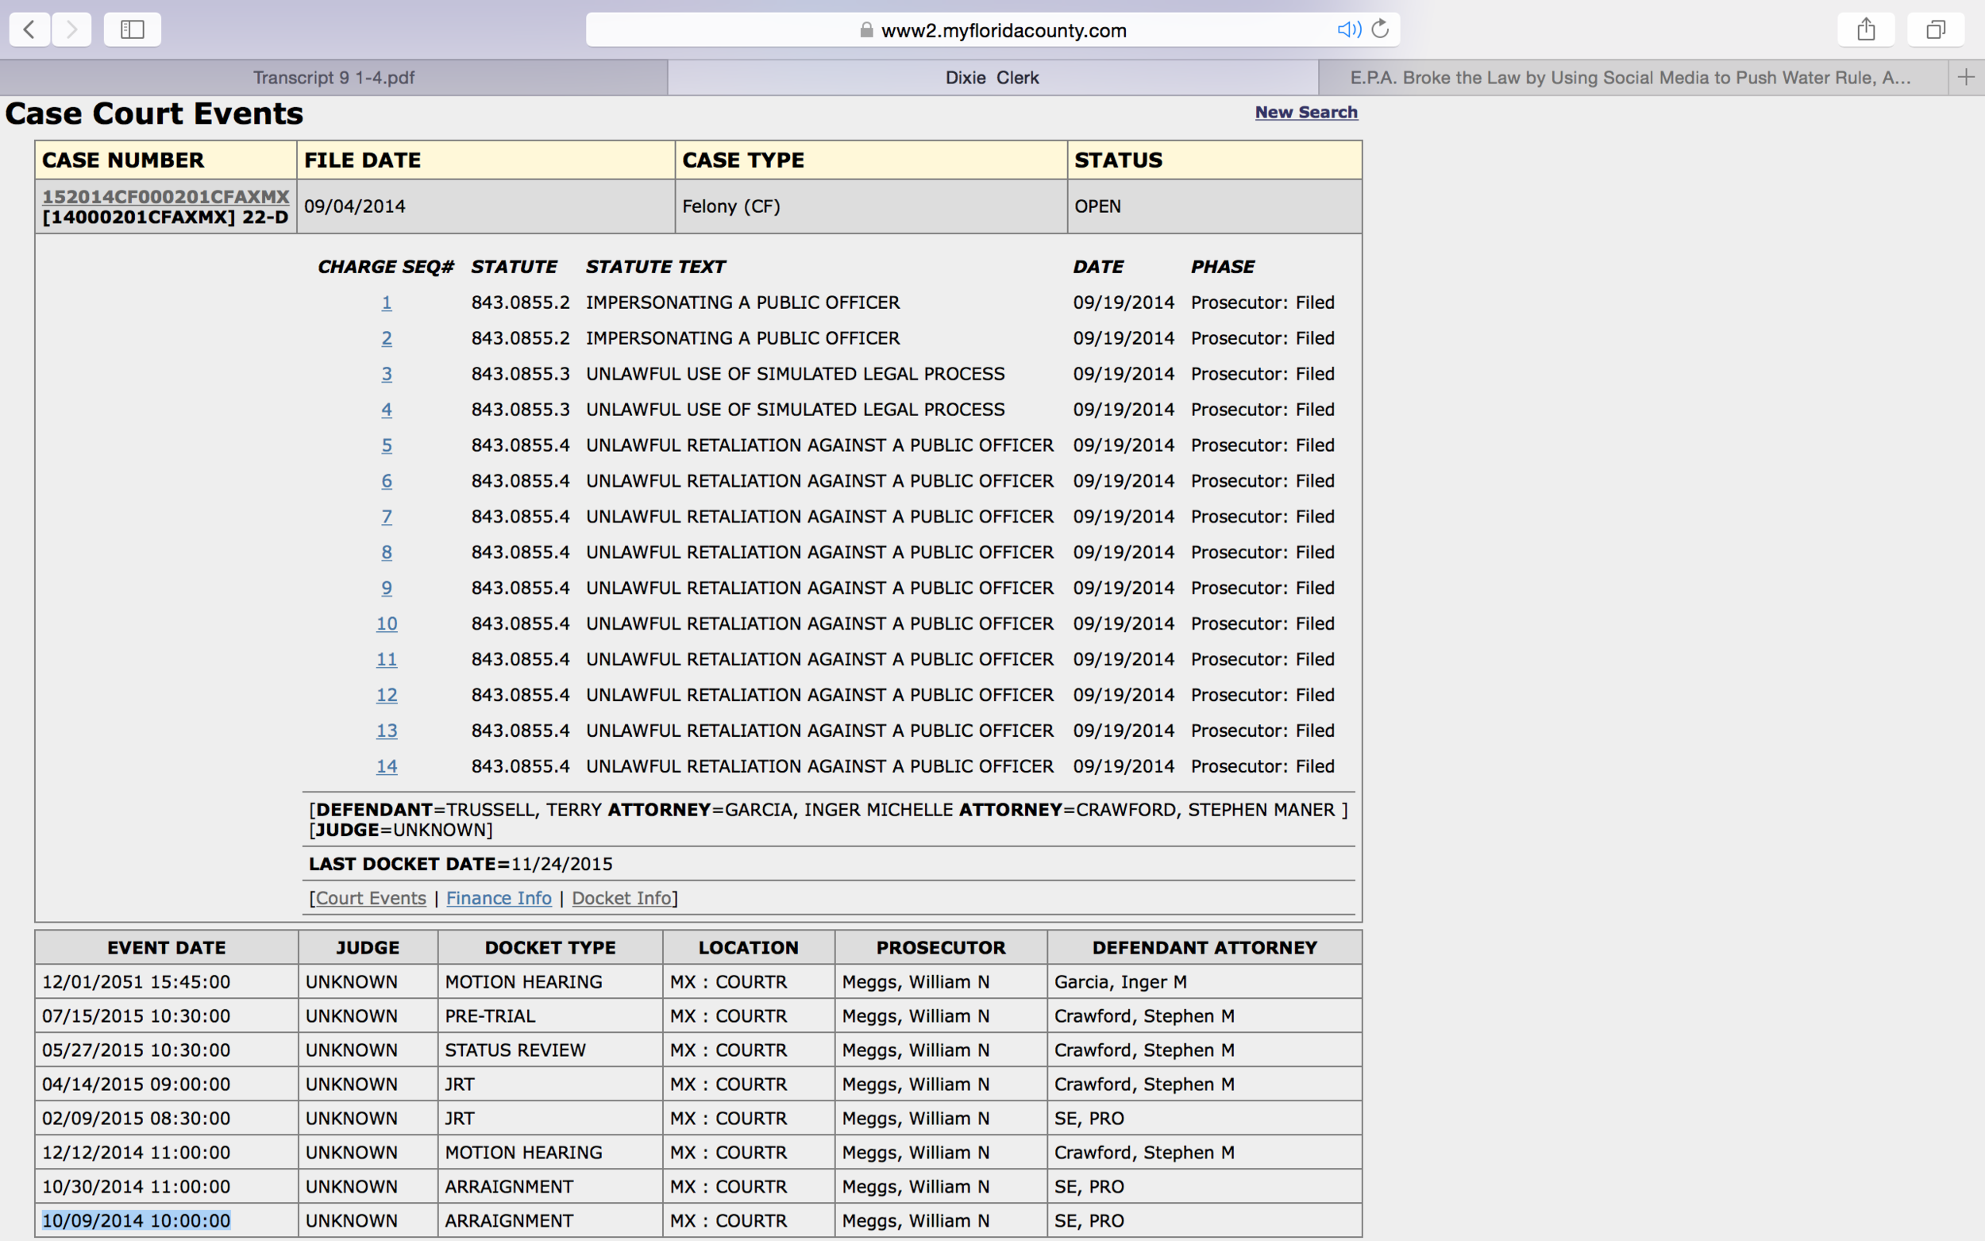The width and height of the screenshot is (1985, 1241).
Task: Click the EVENT DATE column header
Action: [x=166, y=947]
